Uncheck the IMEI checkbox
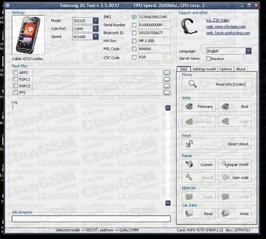266x239 pixels. (x=134, y=17)
